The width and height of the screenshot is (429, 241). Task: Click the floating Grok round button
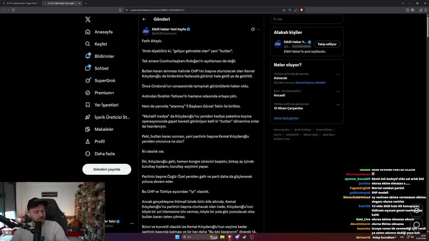(x=417, y=210)
